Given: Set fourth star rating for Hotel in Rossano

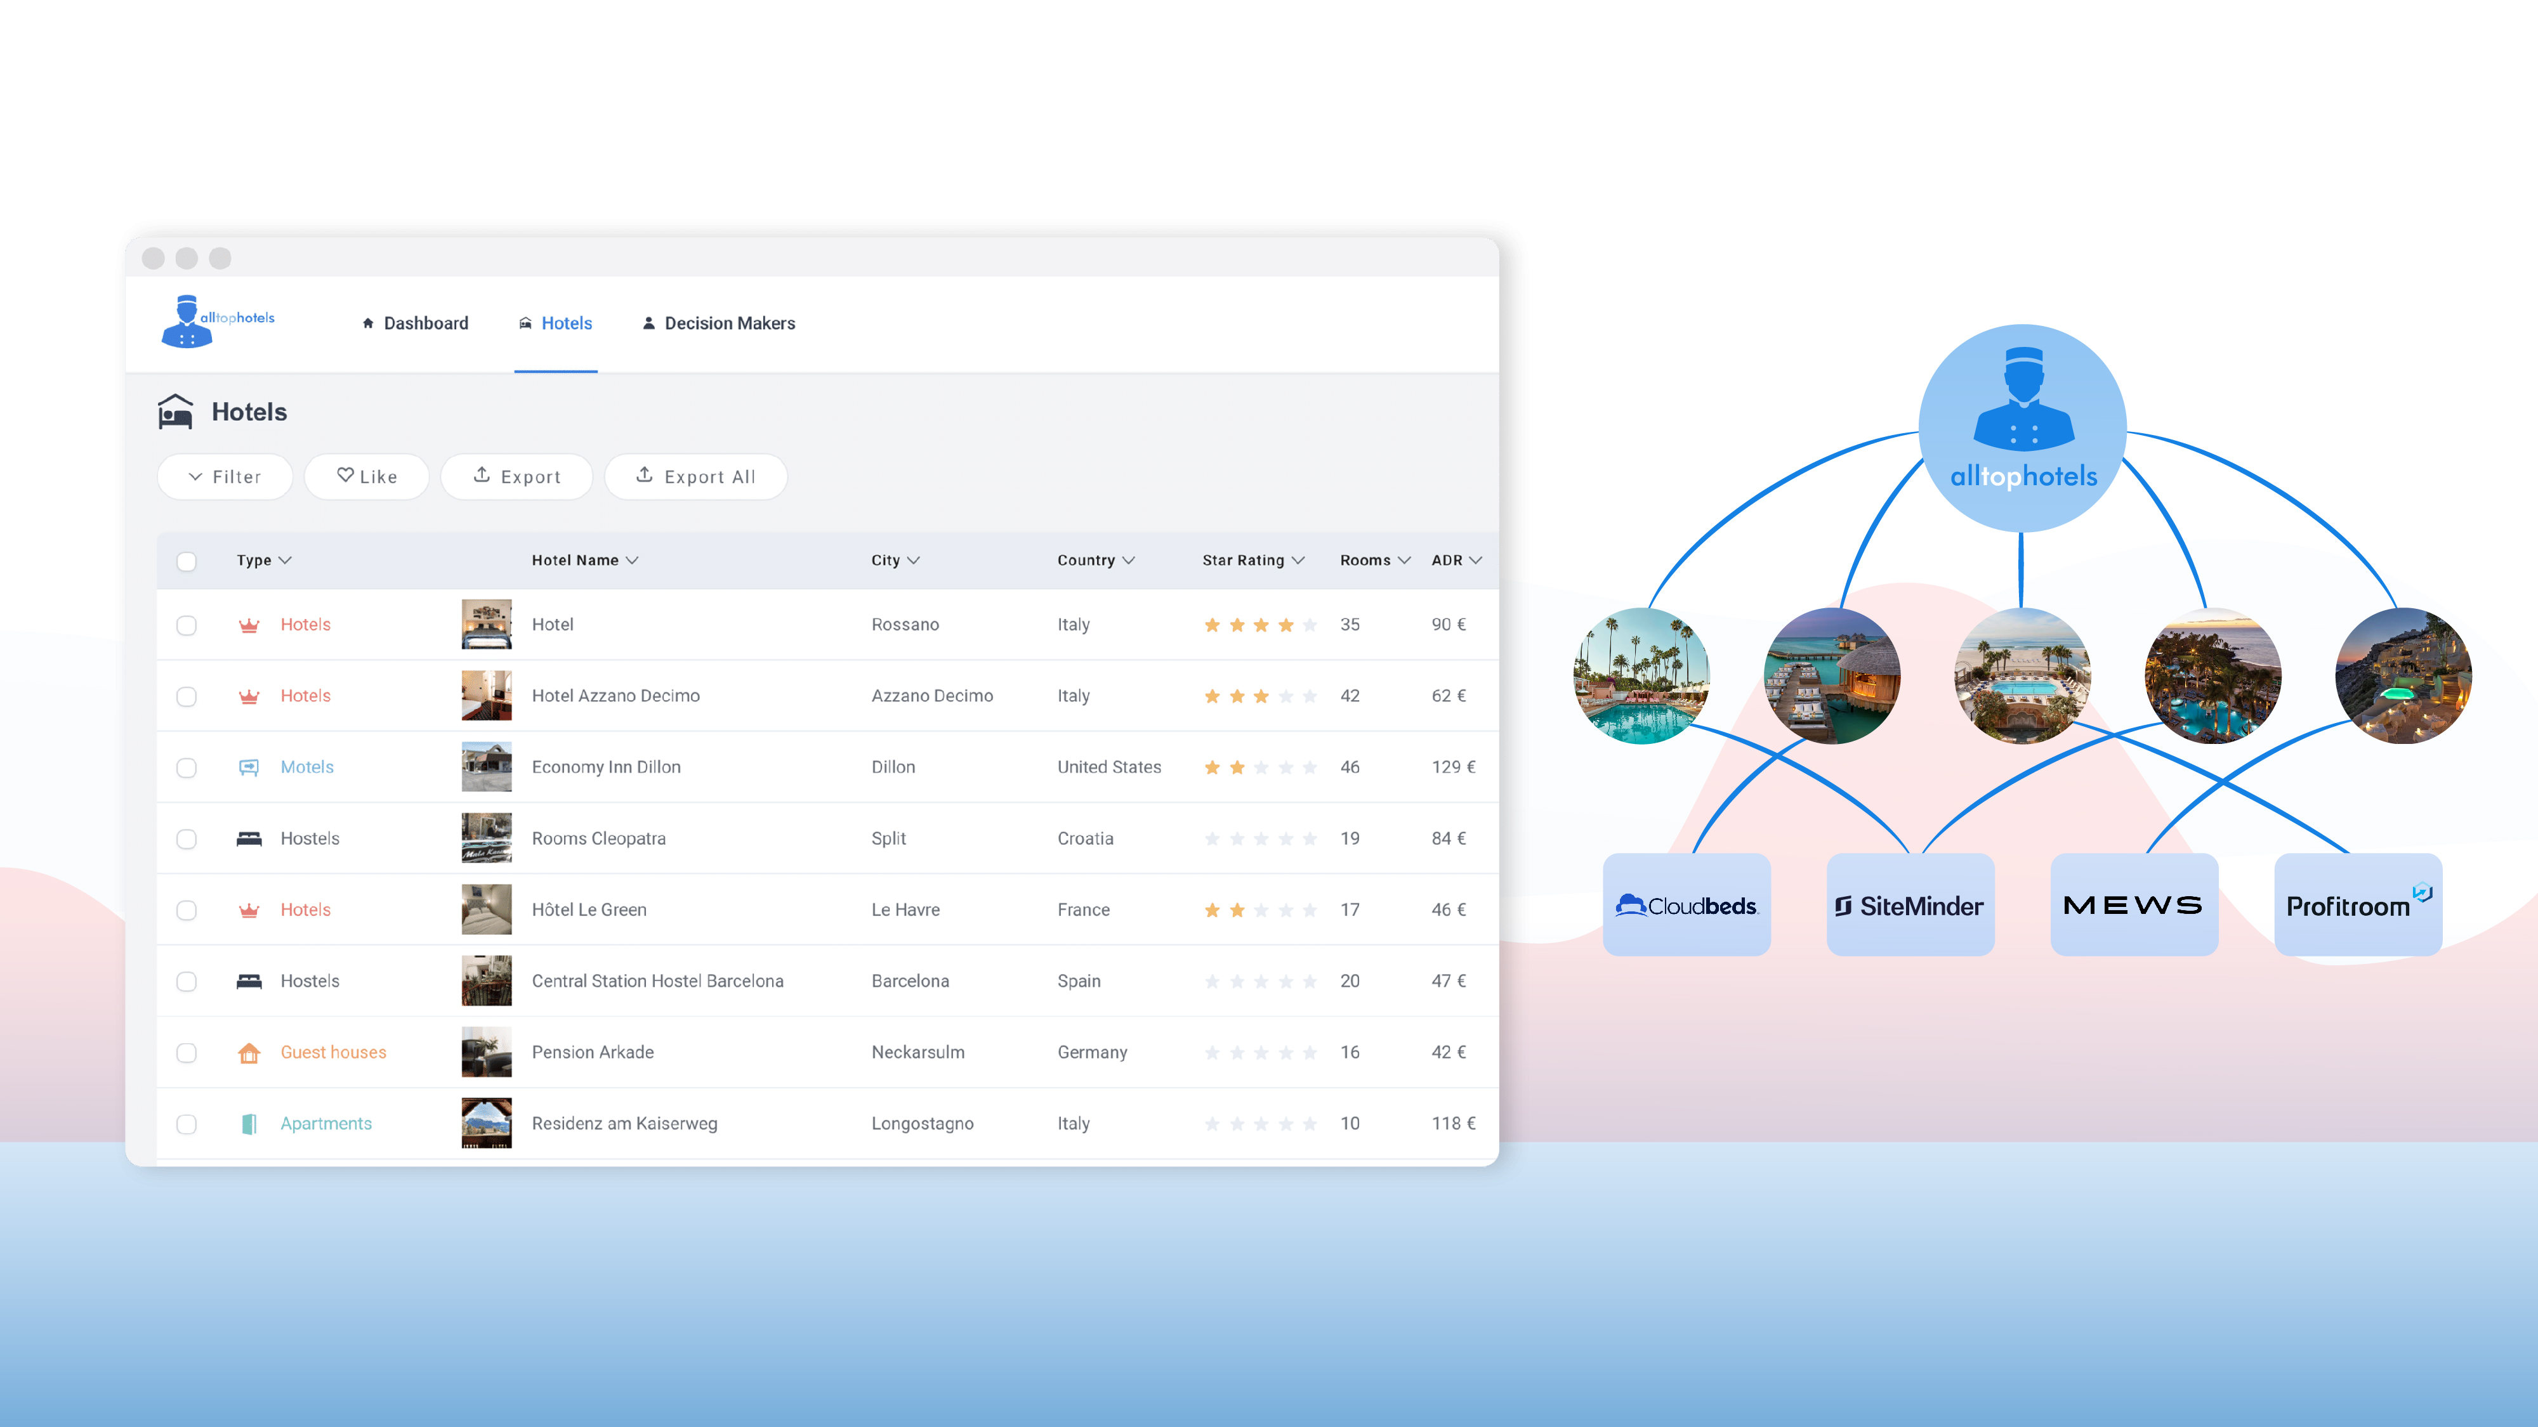Looking at the screenshot, I should 1285,625.
